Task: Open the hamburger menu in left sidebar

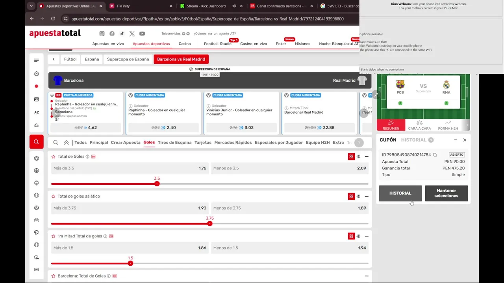Action: [x=36, y=60]
